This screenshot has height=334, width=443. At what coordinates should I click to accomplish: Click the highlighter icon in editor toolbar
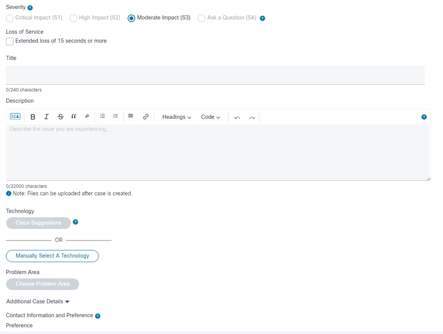click(x=87, y=116)
